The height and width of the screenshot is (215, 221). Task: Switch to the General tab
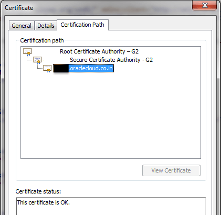[x=22, y=26]
